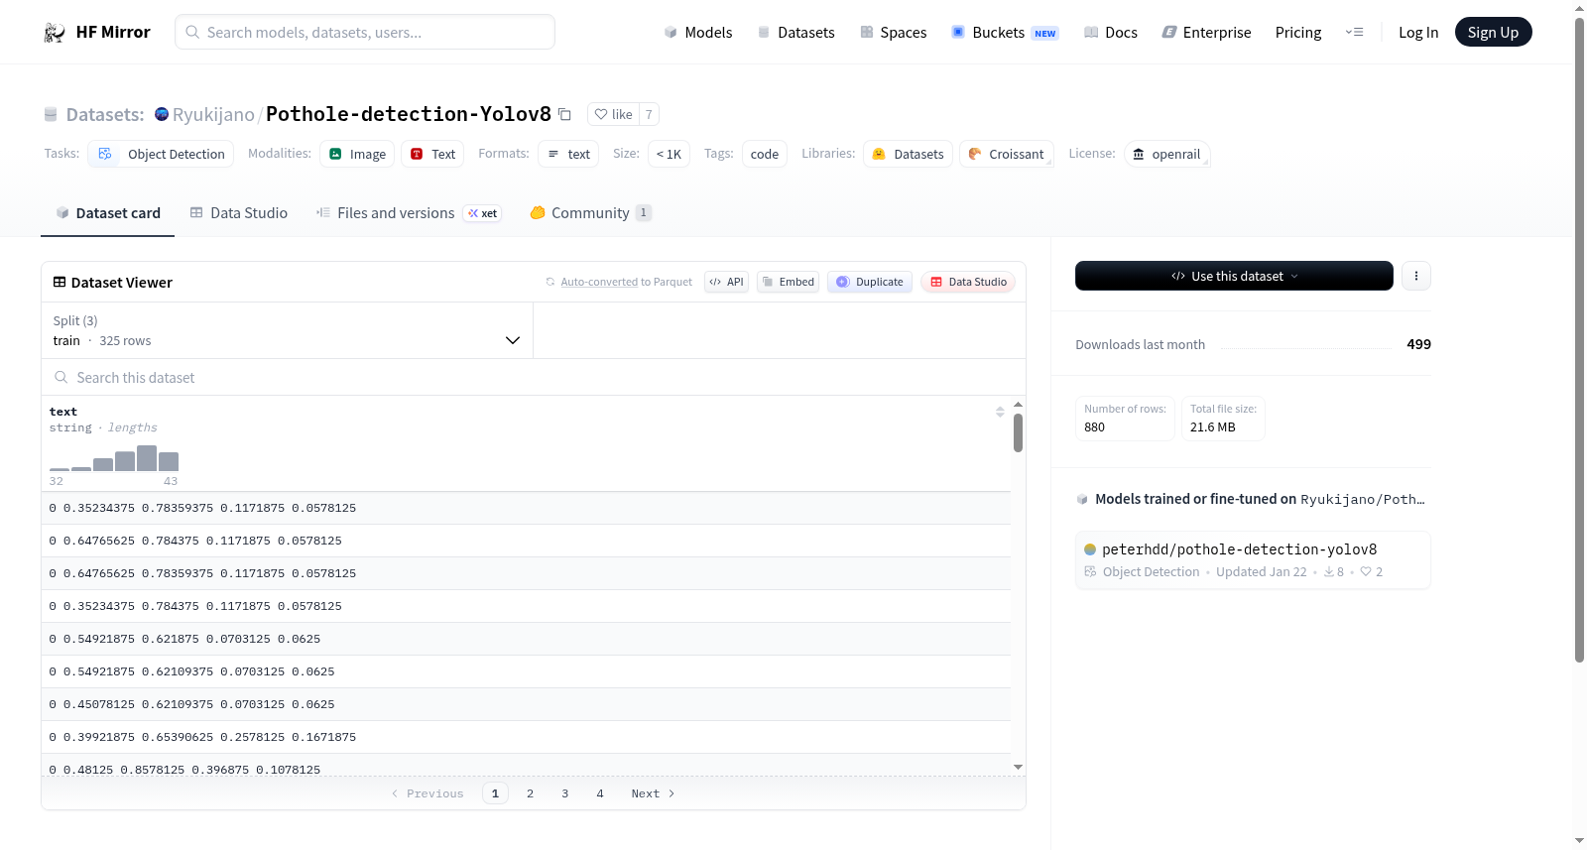The image size is (1587, 850).
Task: Click the code tag
Action: click(x=765, y=154)
